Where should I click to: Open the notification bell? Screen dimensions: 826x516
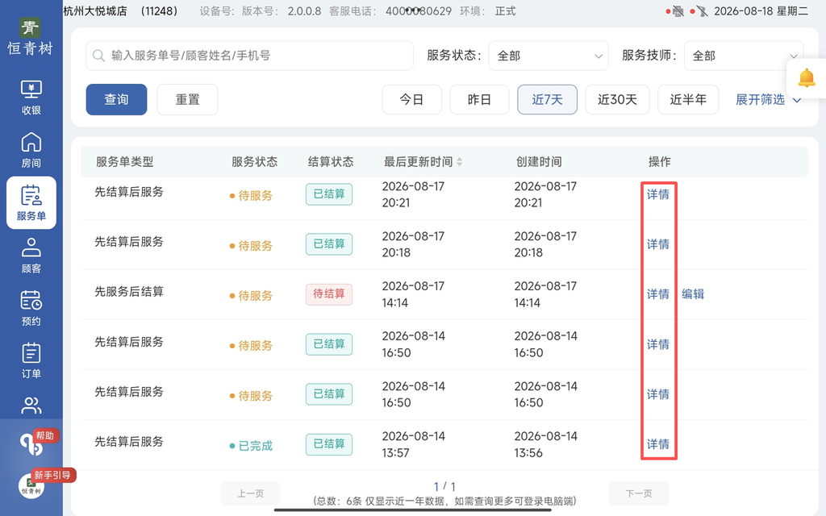coord(806,78)
